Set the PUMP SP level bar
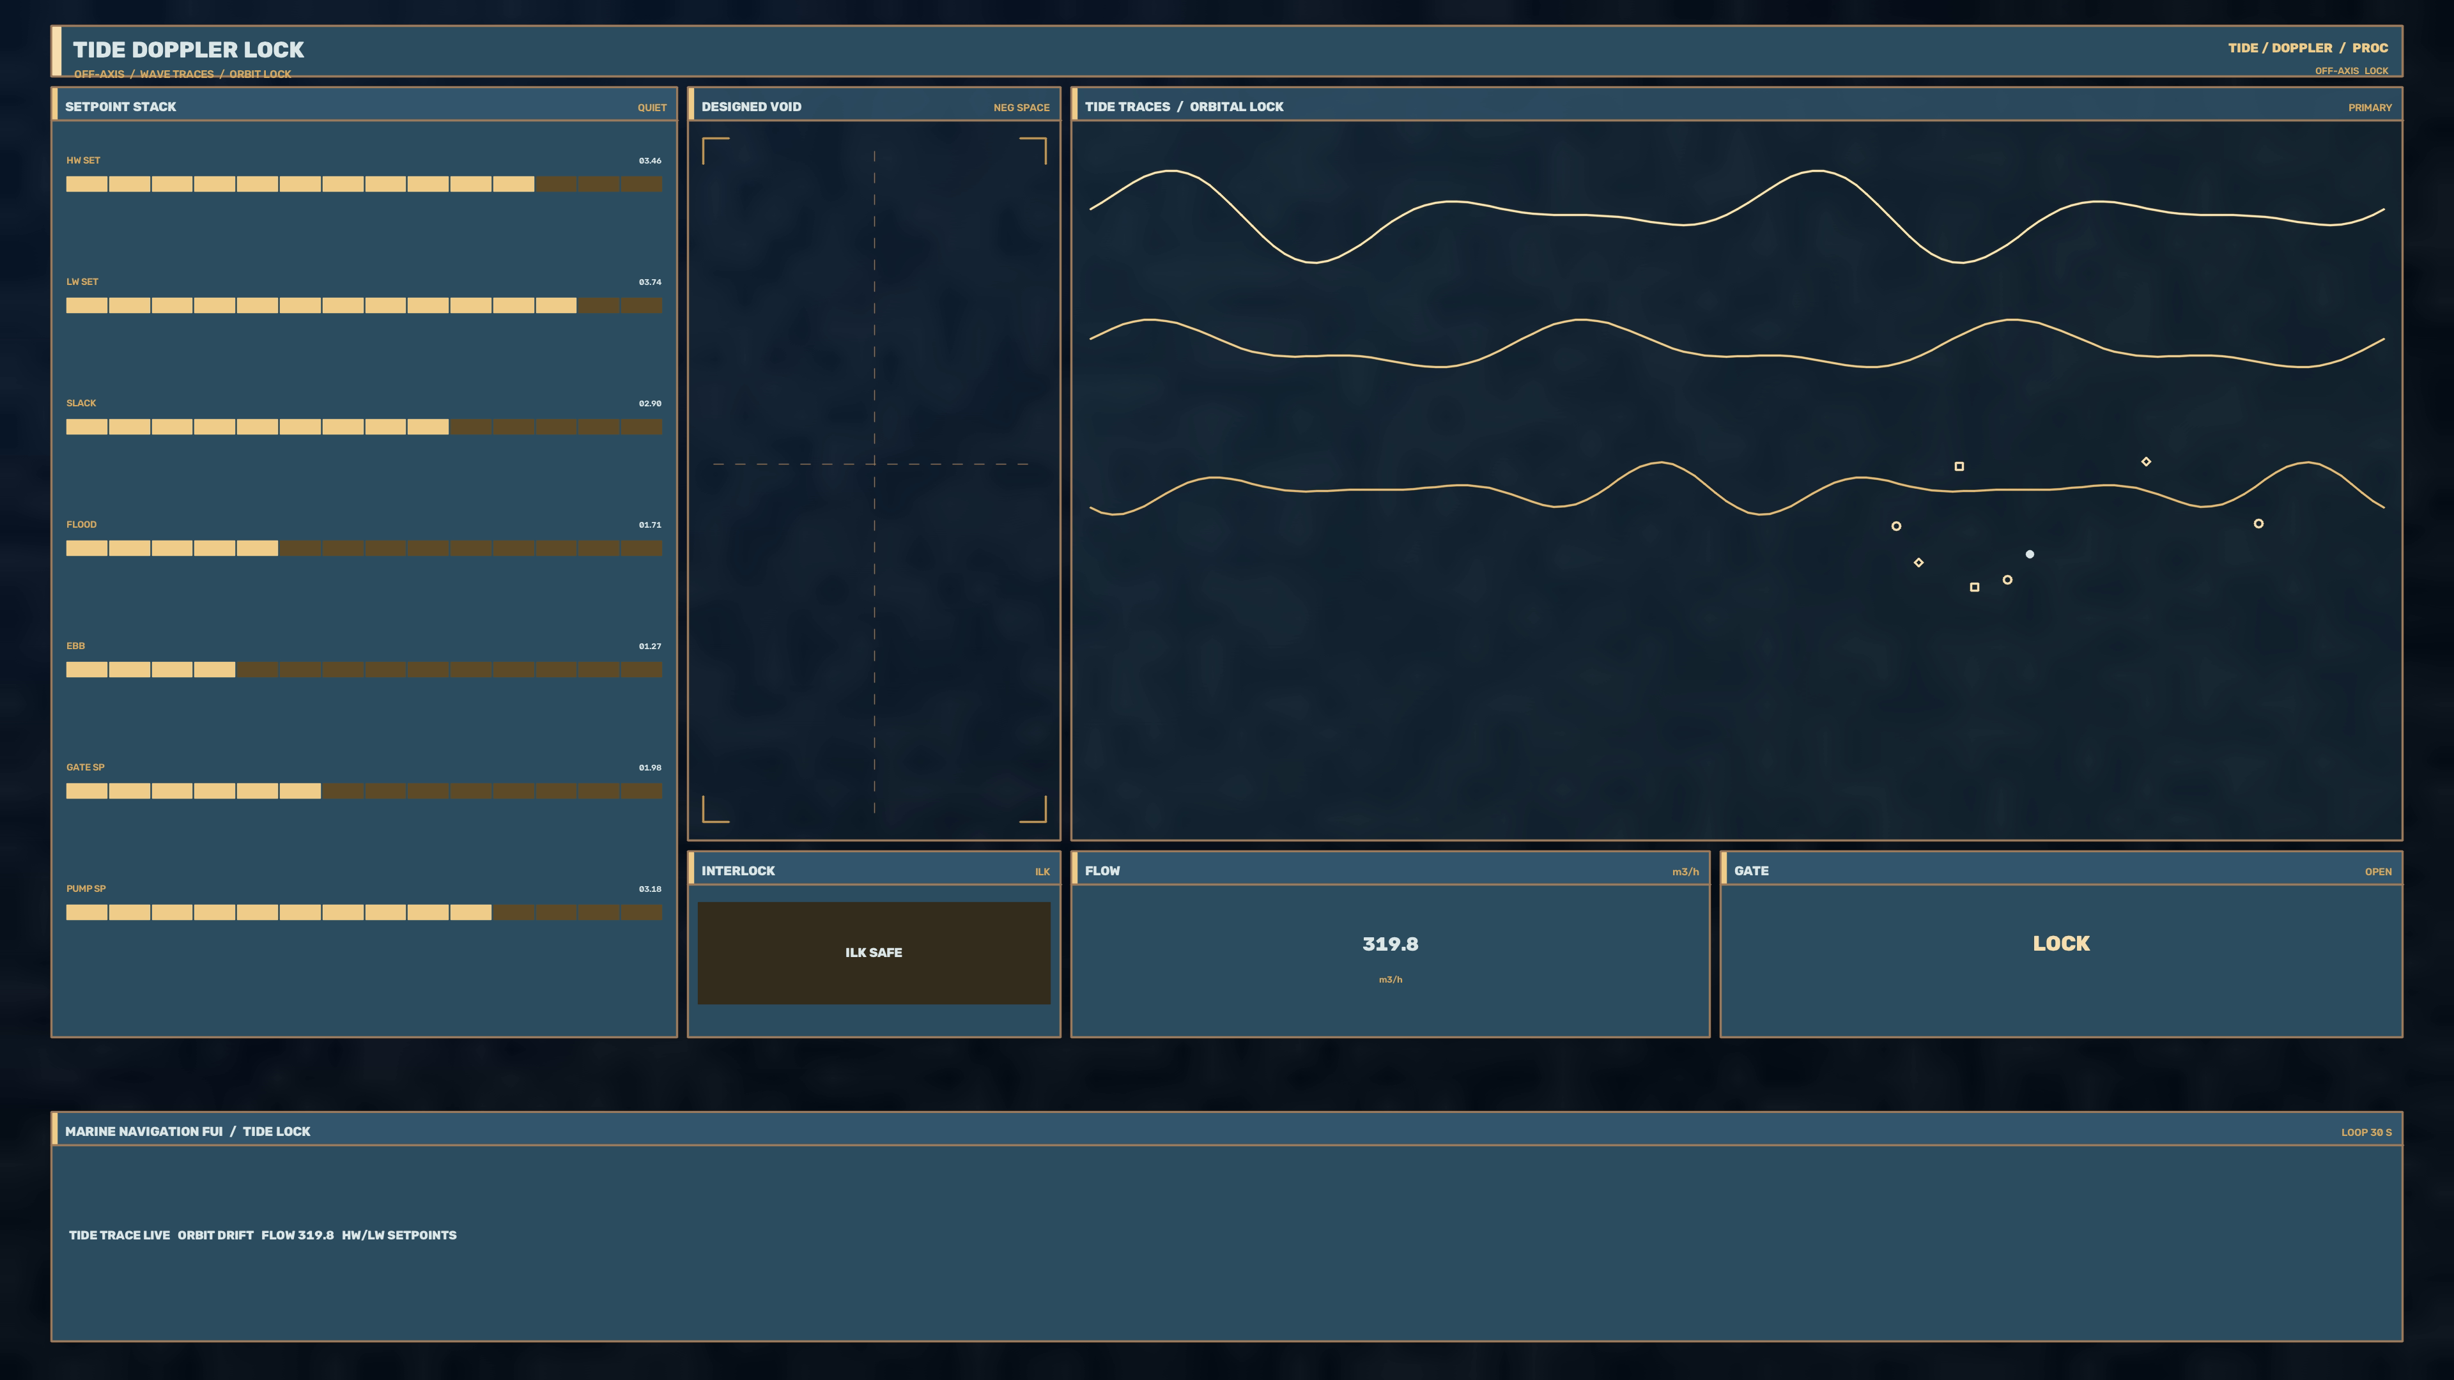 tap(364, 912)
